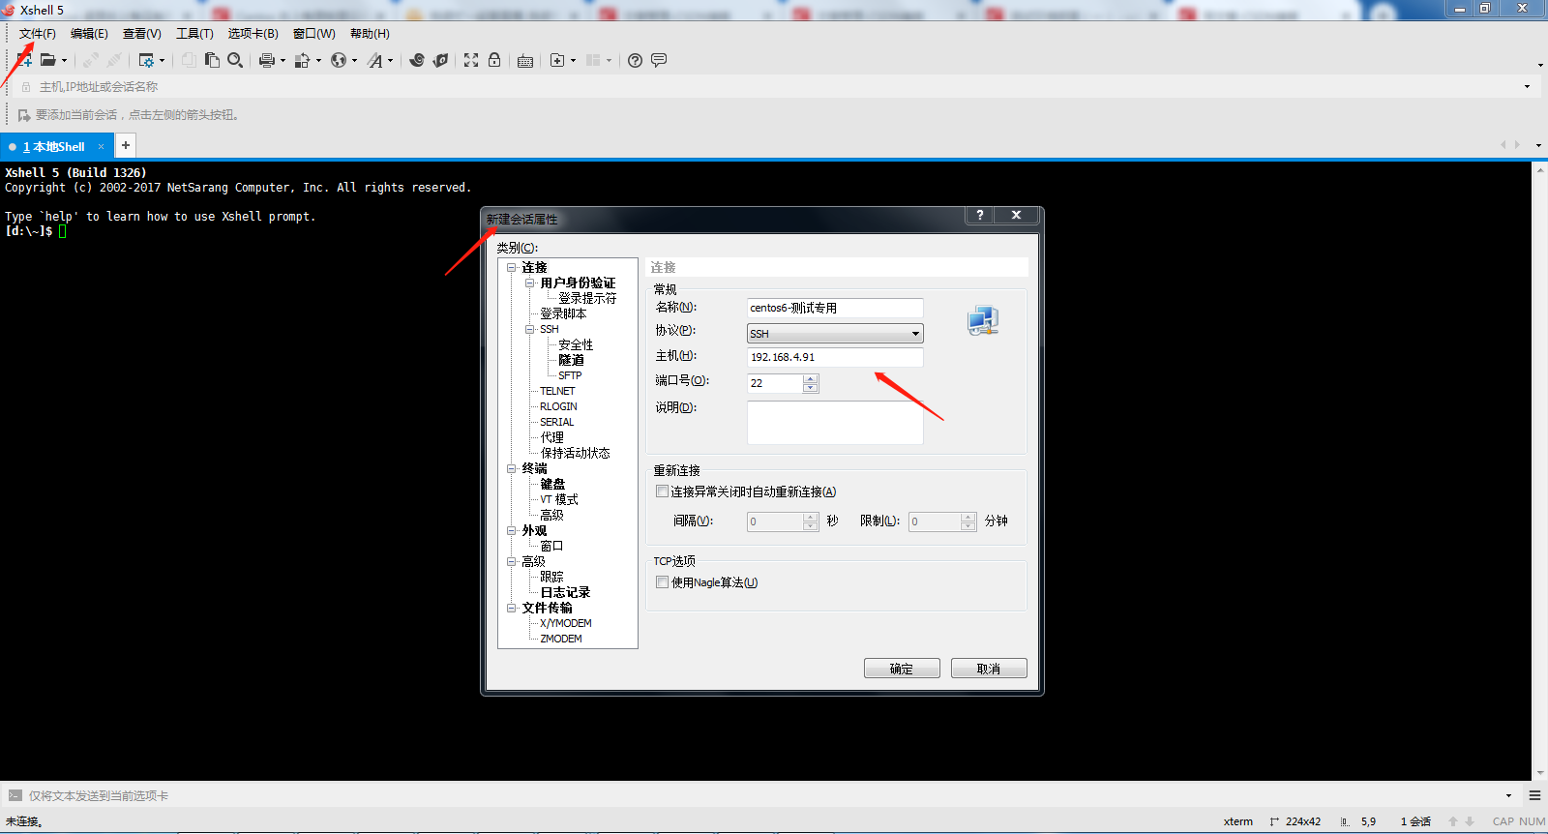The height and width of the screenshot is (834, 1548).
Task: Click the Font toolbar icon
Action: coord(375,60)
